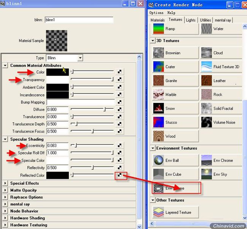Click the map button for Reflected Color

tap(120, 175)
